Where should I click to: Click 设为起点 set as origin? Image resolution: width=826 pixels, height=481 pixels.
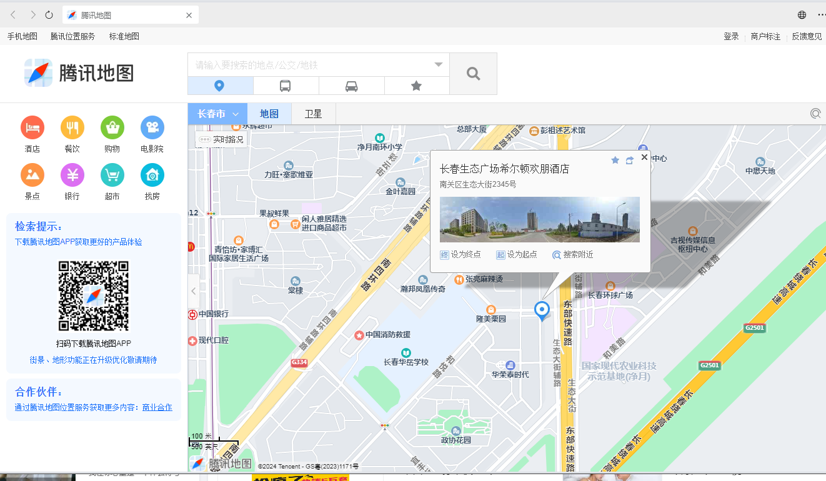(x=517, y=255)
